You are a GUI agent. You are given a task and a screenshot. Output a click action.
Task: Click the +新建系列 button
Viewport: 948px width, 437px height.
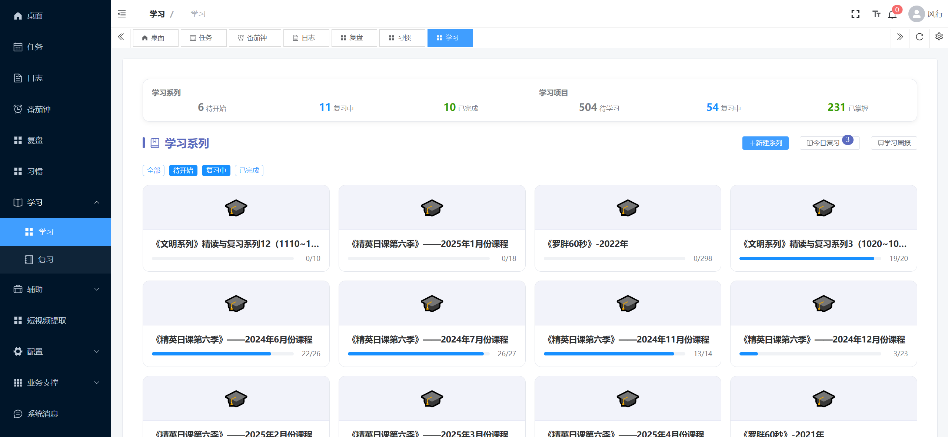(x=765, y=143)
